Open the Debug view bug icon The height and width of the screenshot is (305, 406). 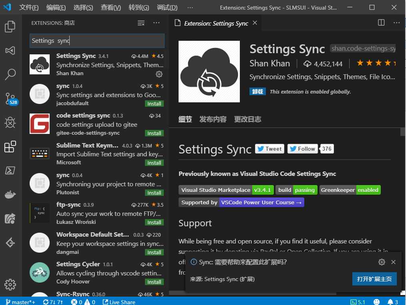[x=10, y=122]
